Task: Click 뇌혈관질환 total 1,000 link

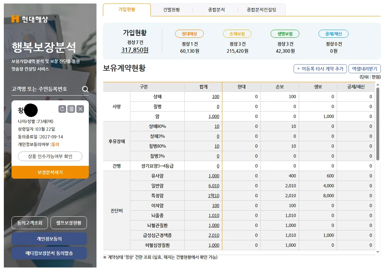Action: pos(214,225)
